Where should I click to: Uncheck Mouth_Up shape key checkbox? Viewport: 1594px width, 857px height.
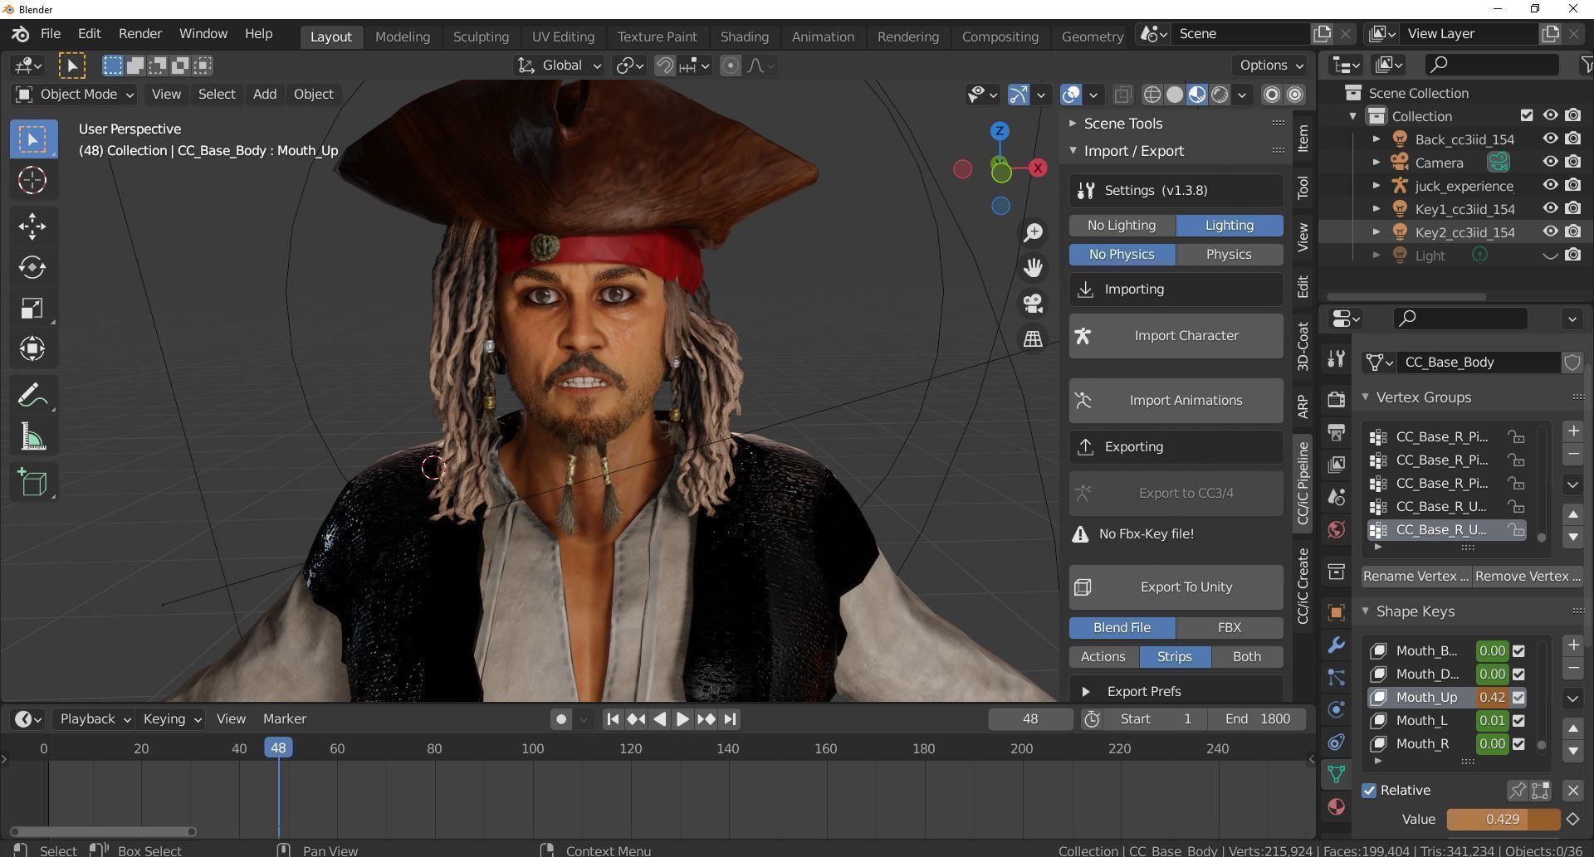point(1518,698)
